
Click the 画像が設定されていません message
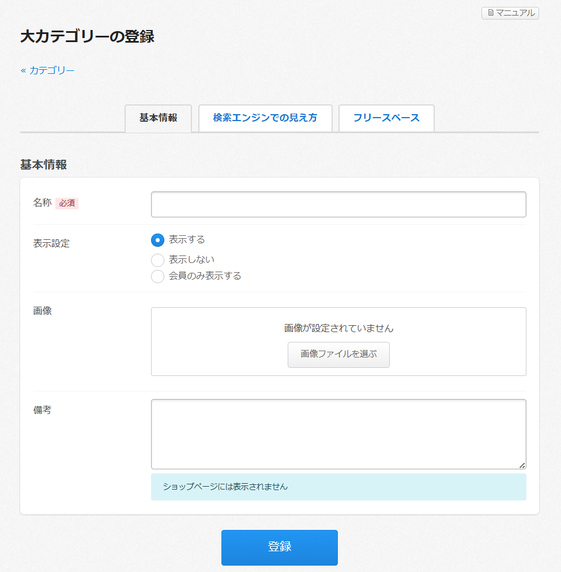pos(338,328)
